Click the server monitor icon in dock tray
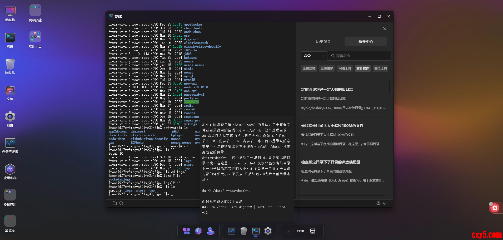Viewport: 503px width, 240px height. pos(312,231)
